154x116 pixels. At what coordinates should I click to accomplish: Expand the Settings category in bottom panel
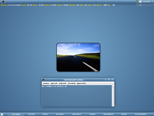click(16, 114)
